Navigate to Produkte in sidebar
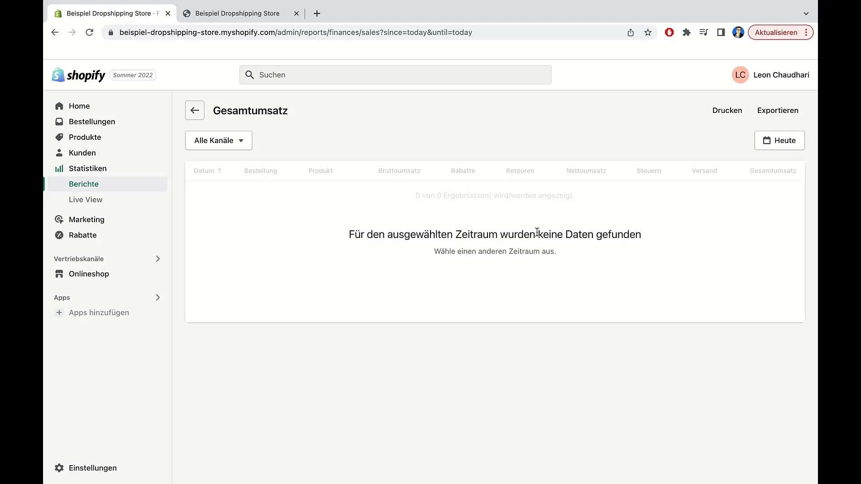861x484 pixels. [x=85, y=137]
